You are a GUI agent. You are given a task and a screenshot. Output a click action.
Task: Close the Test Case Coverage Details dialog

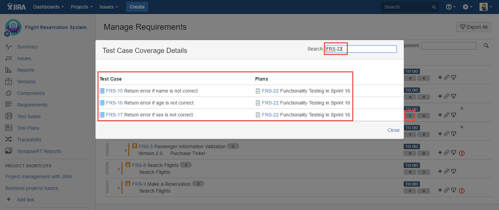pos(393,130)
